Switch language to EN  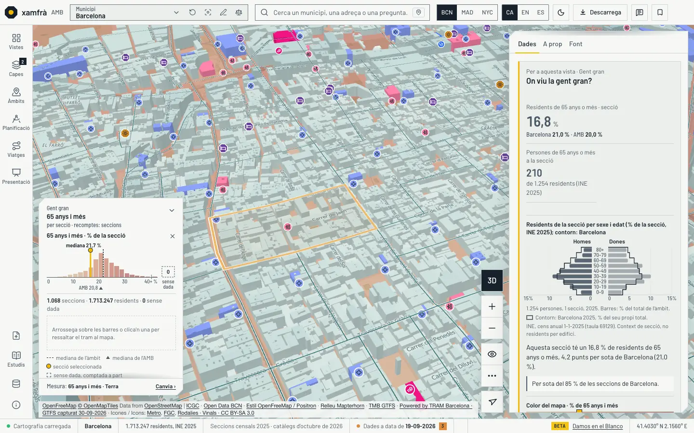(x=525, y=13)
